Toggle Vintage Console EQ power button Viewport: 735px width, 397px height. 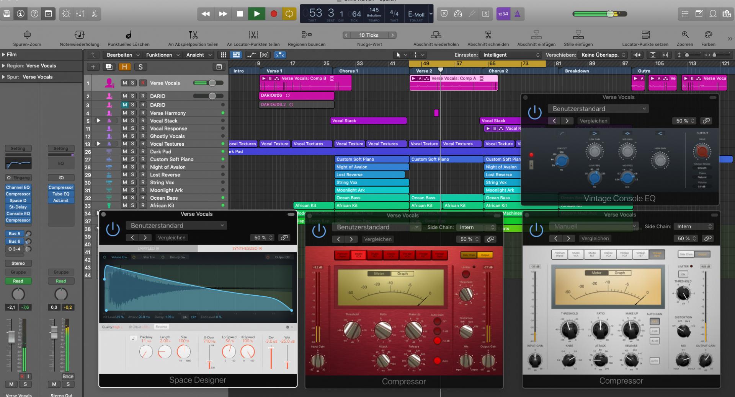pos(535,112)
